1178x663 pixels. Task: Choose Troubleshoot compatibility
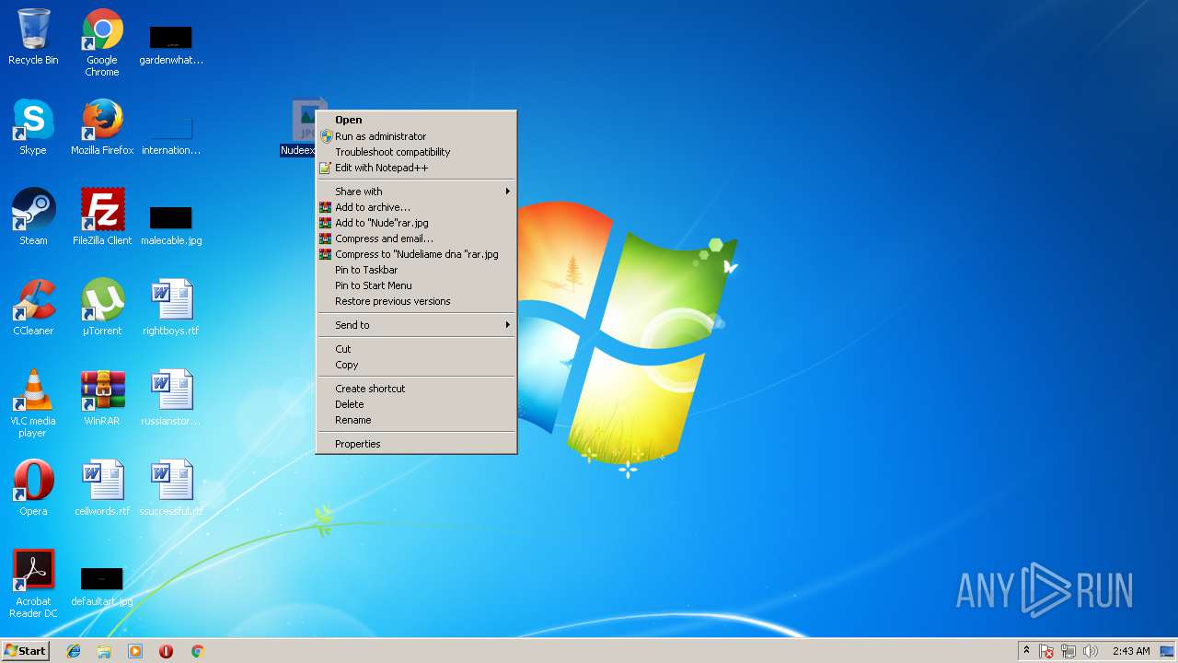tap(416, 152)
